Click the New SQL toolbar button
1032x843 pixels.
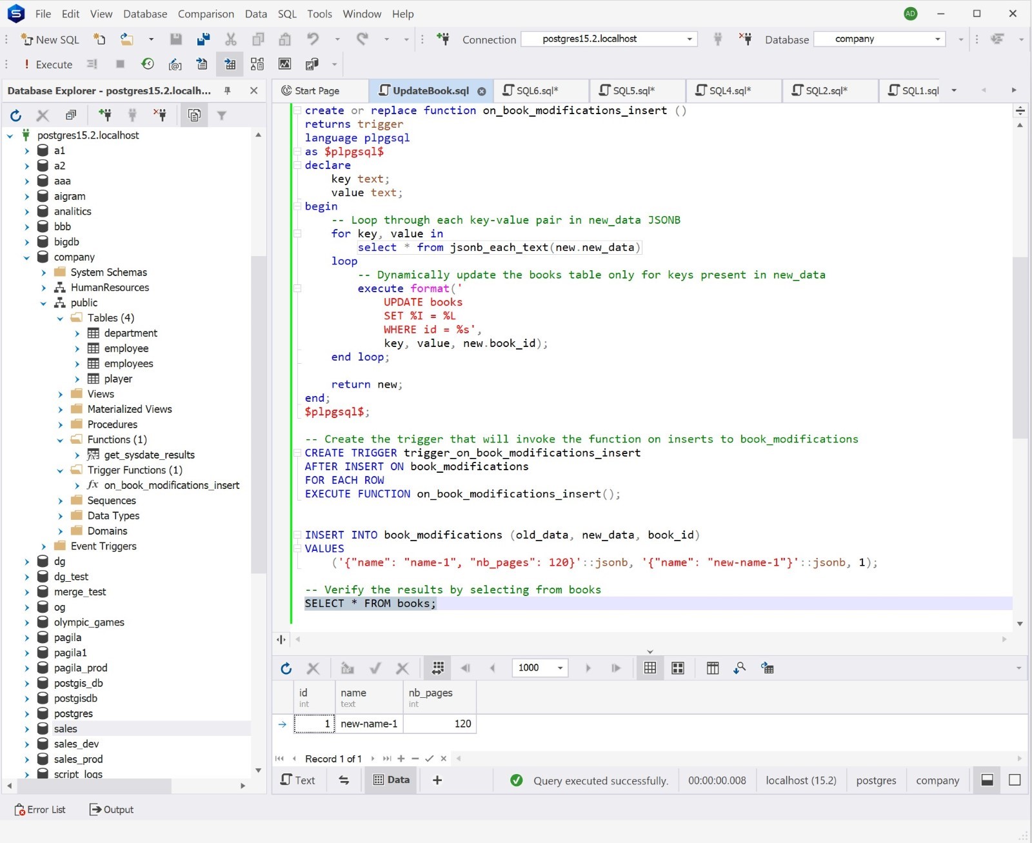coord(50,39)
